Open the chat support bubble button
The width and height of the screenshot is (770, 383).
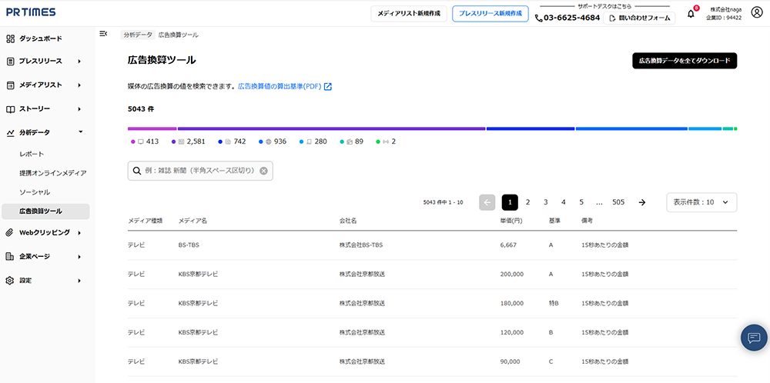click(x=754, y=338)
